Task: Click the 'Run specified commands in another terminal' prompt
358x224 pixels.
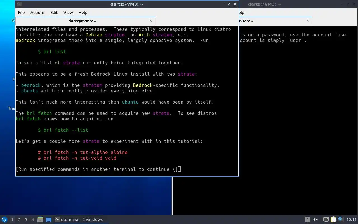Action: 97,169
